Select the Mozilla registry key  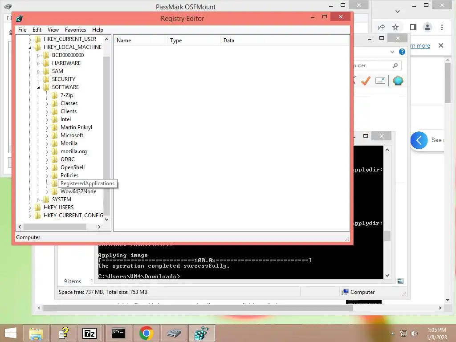coord(69,143)
